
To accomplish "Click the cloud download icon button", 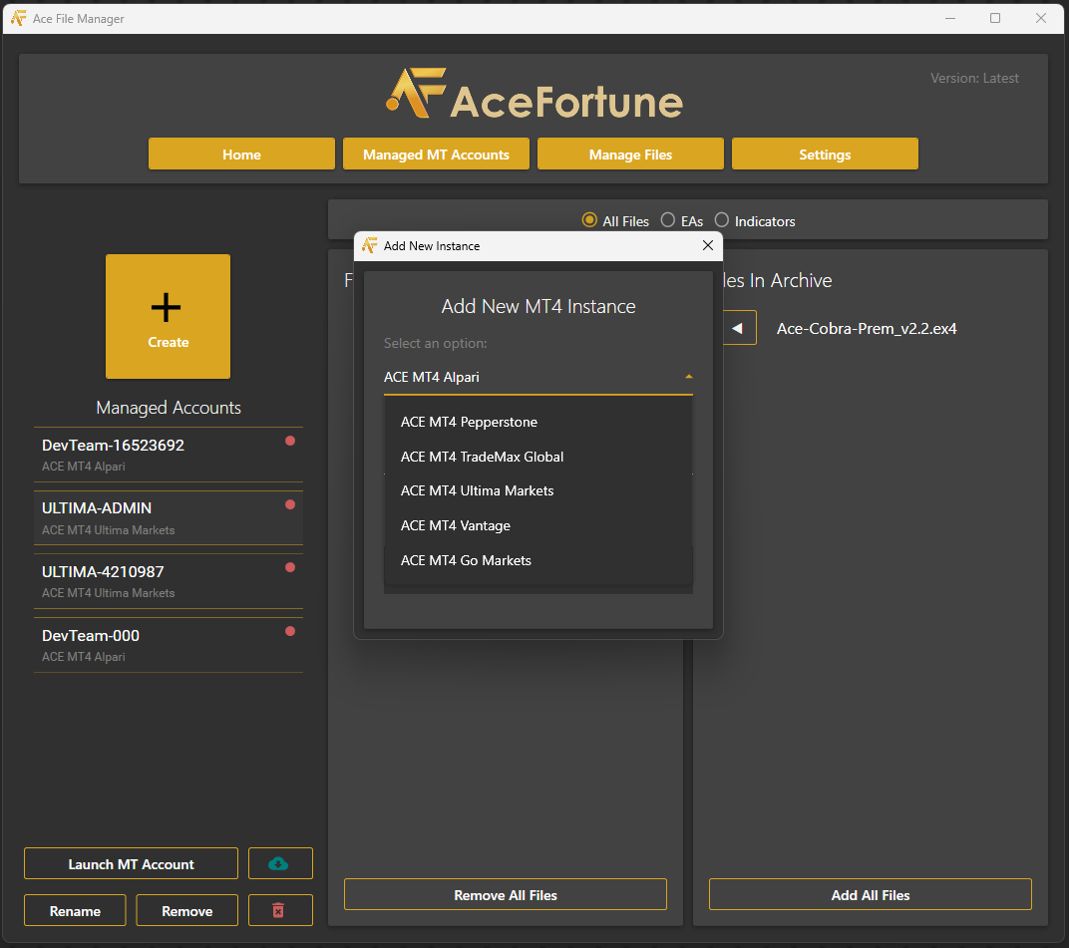I will point(280,863).
